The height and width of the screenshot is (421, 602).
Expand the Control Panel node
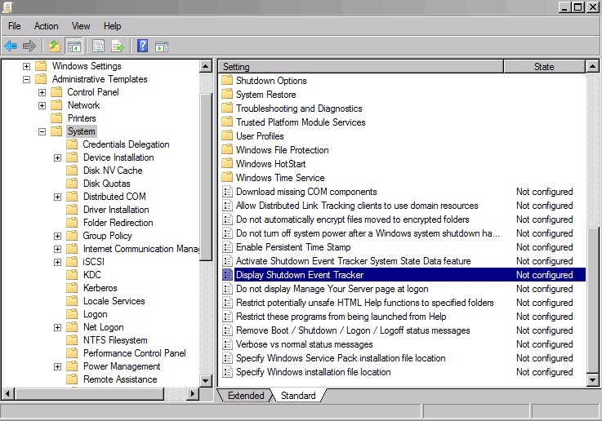(42, 92)
